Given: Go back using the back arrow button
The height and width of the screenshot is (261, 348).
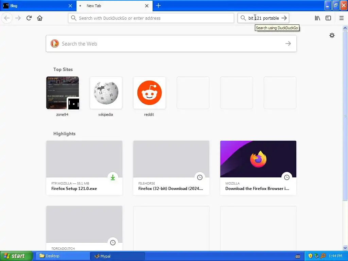Looking at the screenshot, I should [7, 18].
